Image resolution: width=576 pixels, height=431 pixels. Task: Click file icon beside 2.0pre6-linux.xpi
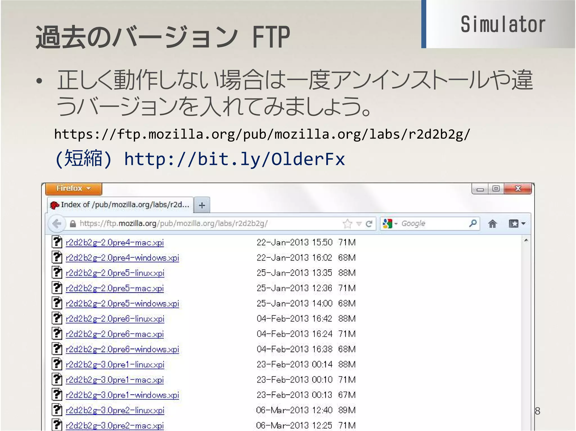click(57, 318)
